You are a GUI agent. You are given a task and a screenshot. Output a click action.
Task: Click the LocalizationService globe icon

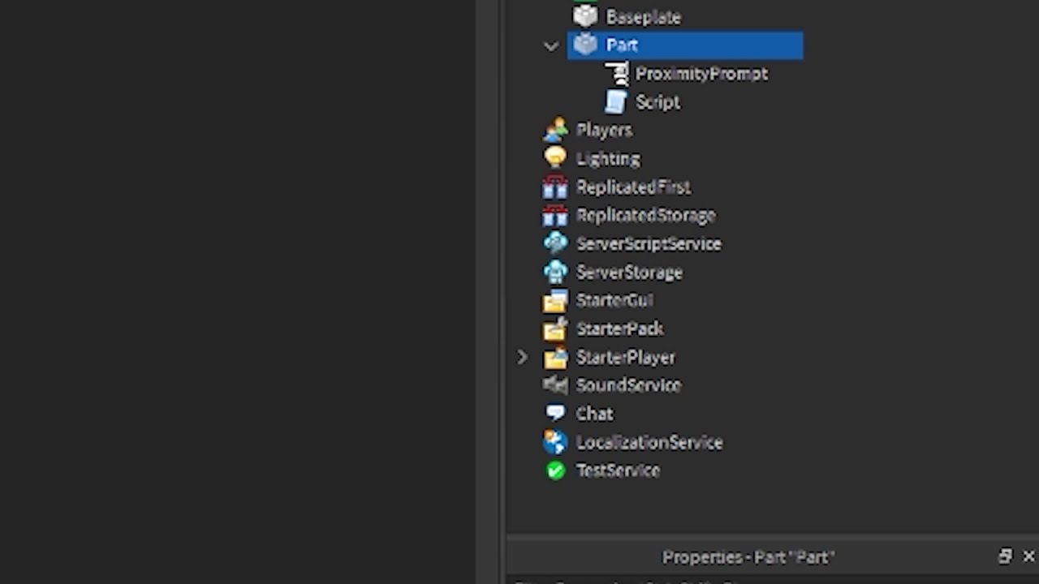[556, 442]
